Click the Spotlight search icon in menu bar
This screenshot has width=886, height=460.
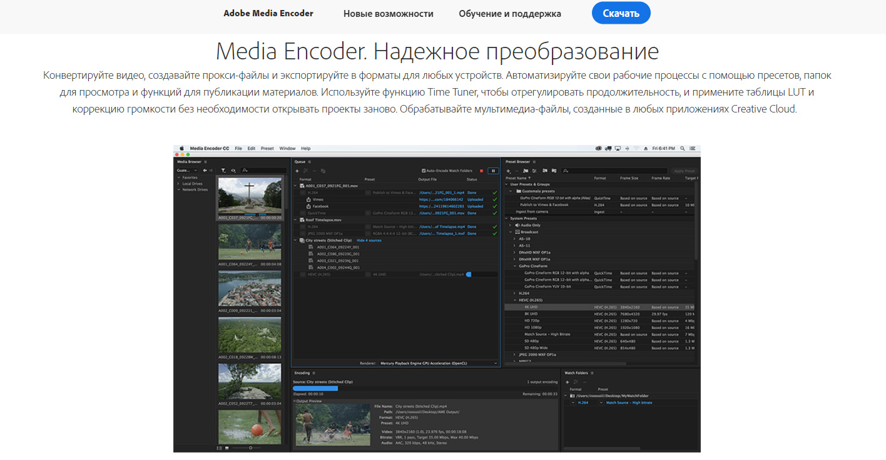683,149
